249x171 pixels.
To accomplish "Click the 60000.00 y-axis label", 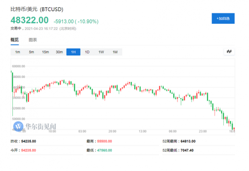I will point(19,66).
